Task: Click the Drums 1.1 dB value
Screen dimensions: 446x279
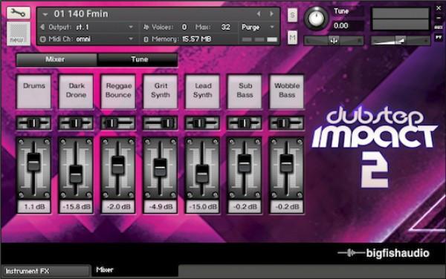Action: coord(34,206)
